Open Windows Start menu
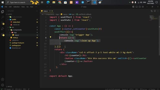The height and width of the screenshot is (90, 160). tap(2, 2)
